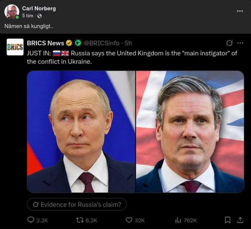Click the BRICS News logo avatar
Screen dimensions: 251x229
pos(15,47)
